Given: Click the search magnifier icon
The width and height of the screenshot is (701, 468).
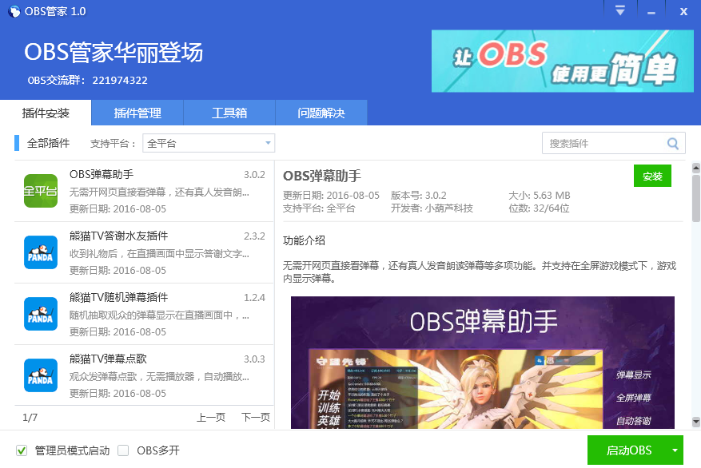Looking at the screenshot, I should [x=673, y=142].
